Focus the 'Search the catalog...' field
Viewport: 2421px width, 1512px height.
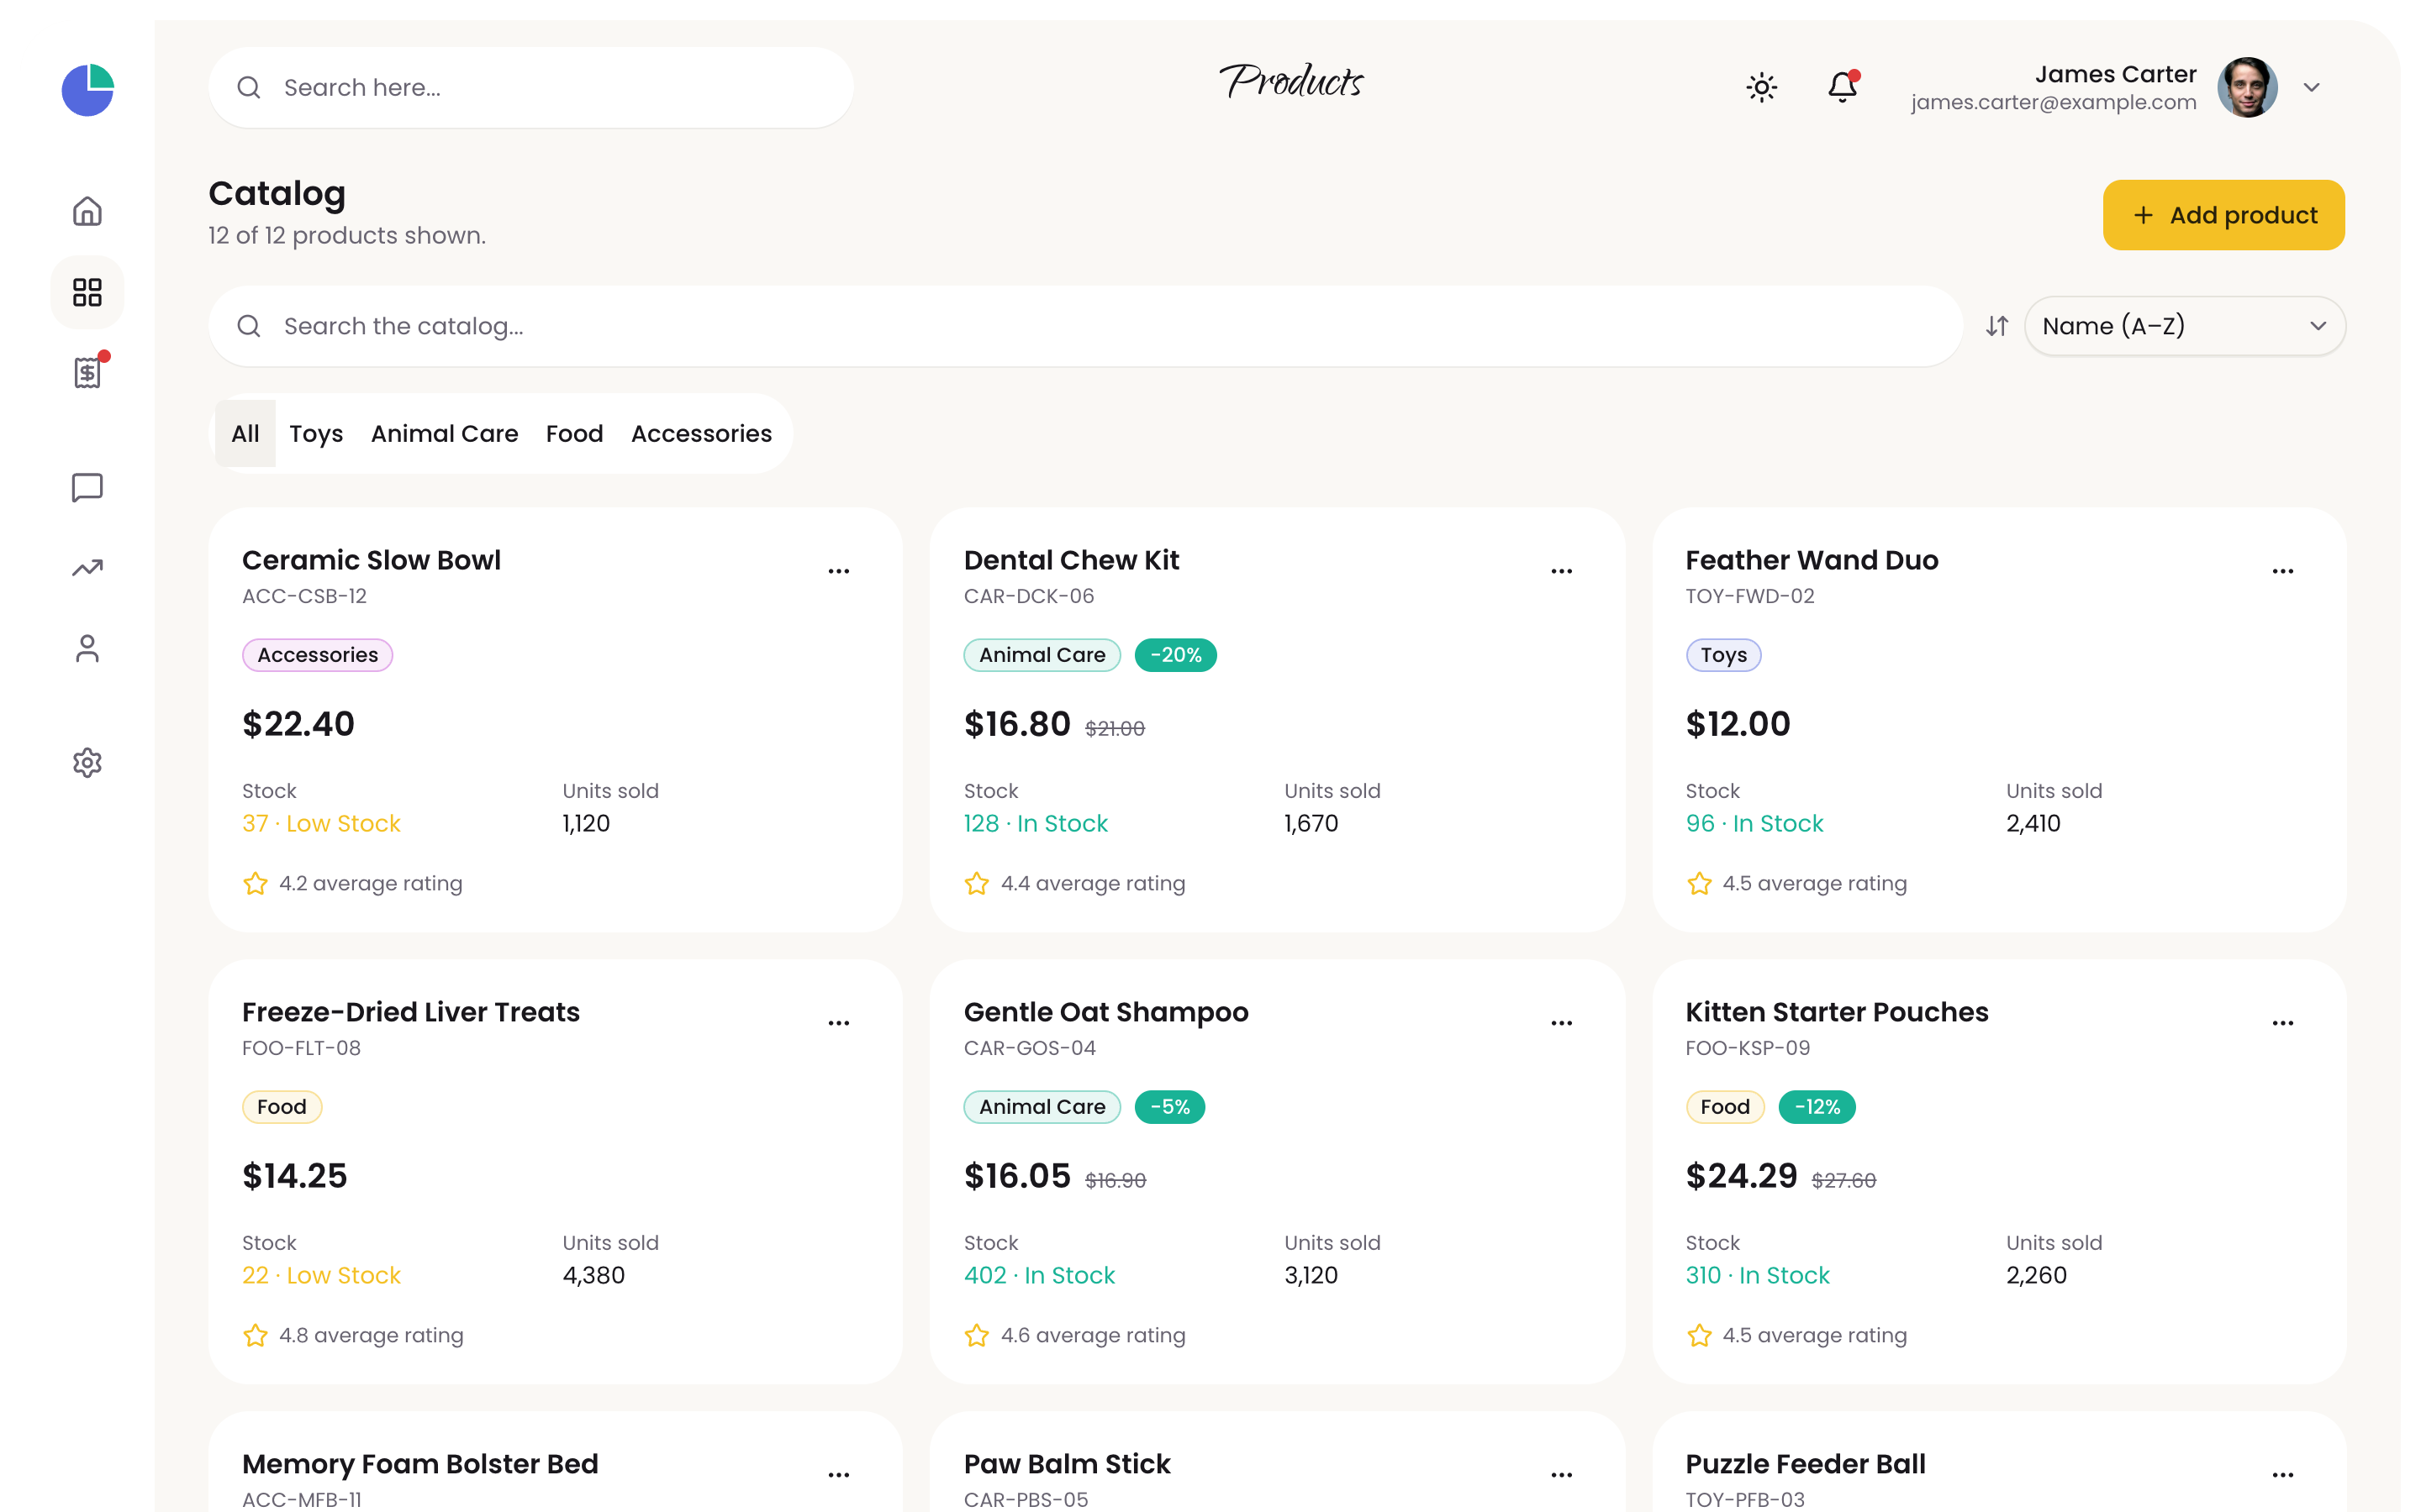[x=1085, y=326]
